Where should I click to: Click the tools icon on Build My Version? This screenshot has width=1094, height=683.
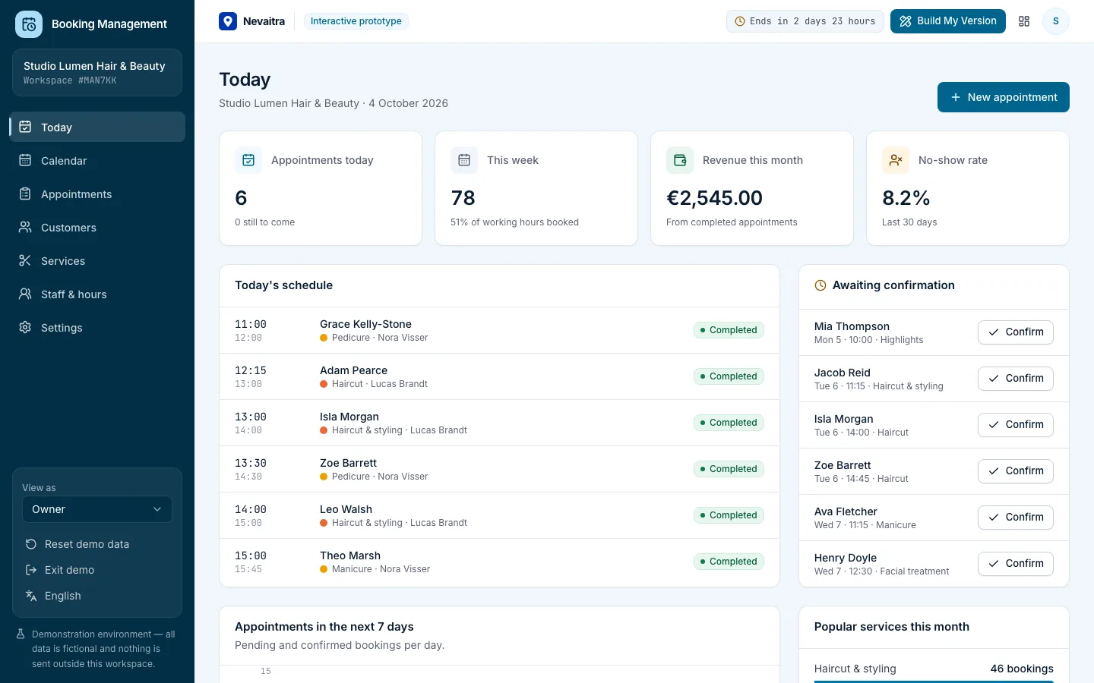tap(906, 21)
